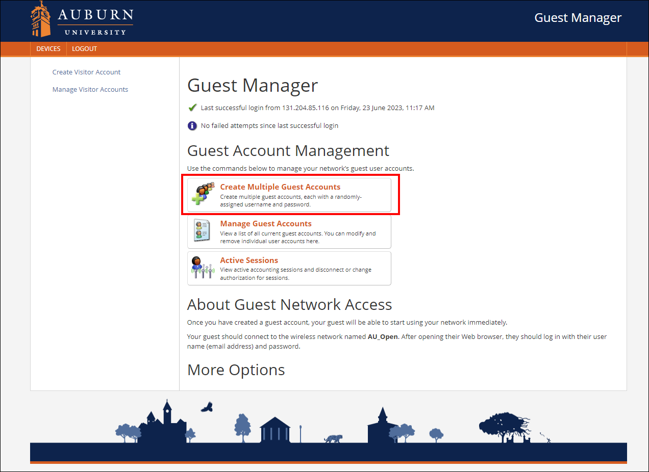
Task: Go to Manage Visitor Accounts in the sidebar
Action: (x=90, y=90)
